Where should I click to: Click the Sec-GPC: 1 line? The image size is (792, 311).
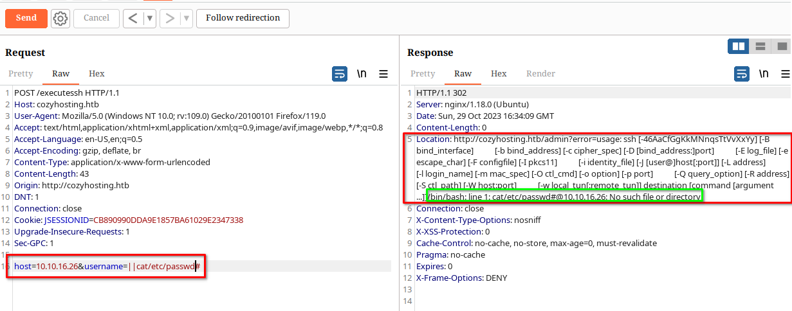coord(34,243)
